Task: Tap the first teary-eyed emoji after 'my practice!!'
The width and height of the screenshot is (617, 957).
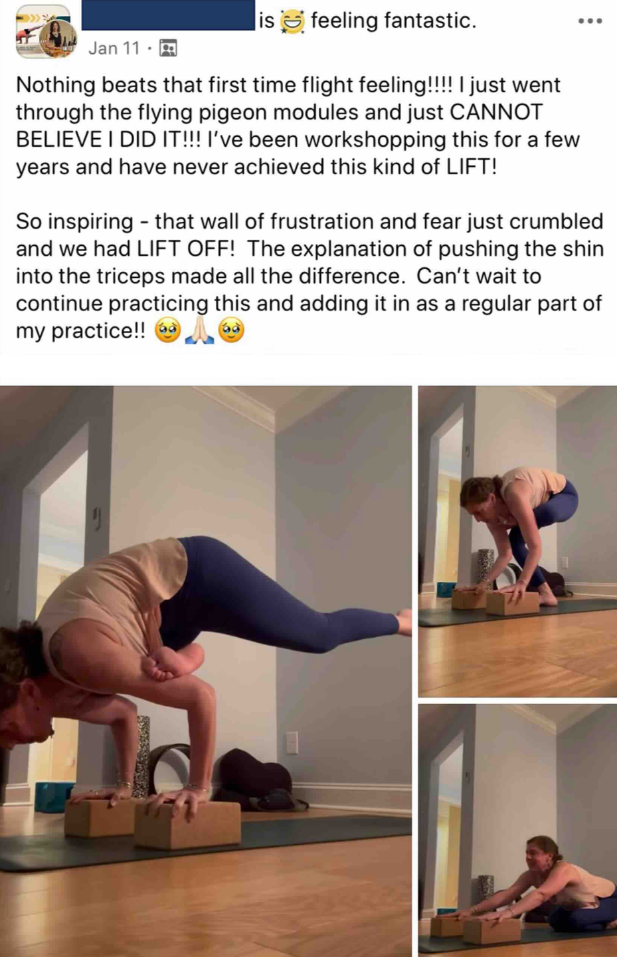Action: (x=168, y=330)
